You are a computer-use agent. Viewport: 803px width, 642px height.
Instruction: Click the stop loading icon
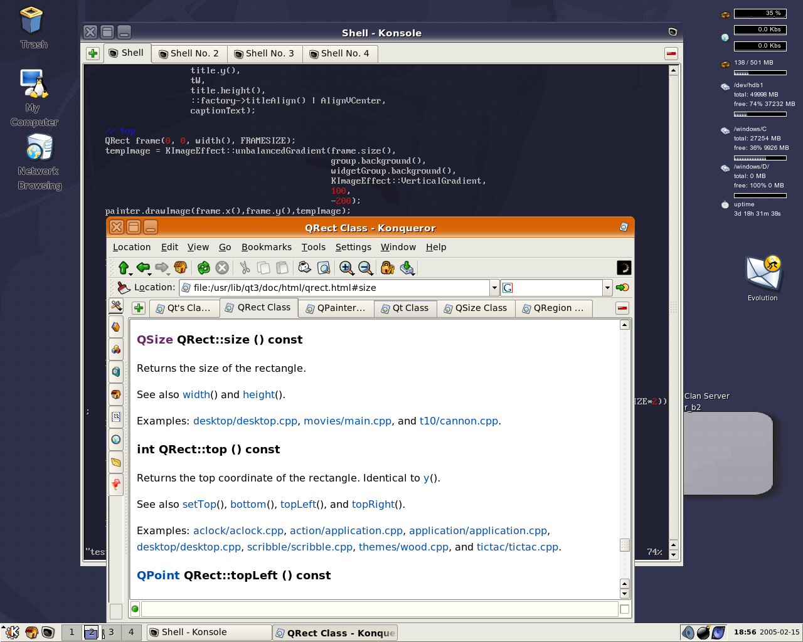tap(222, 268)
